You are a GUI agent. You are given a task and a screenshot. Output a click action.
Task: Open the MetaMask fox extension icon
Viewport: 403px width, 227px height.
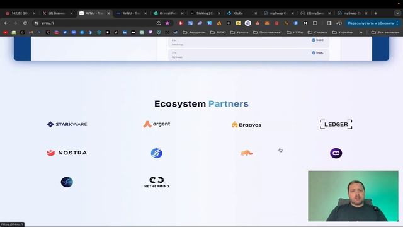pos(267,23)
